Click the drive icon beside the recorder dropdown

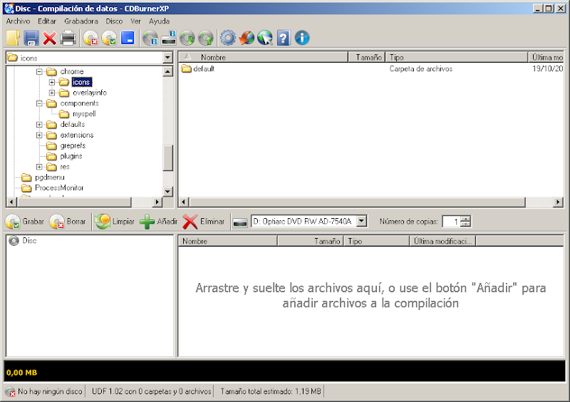point(240,222)
